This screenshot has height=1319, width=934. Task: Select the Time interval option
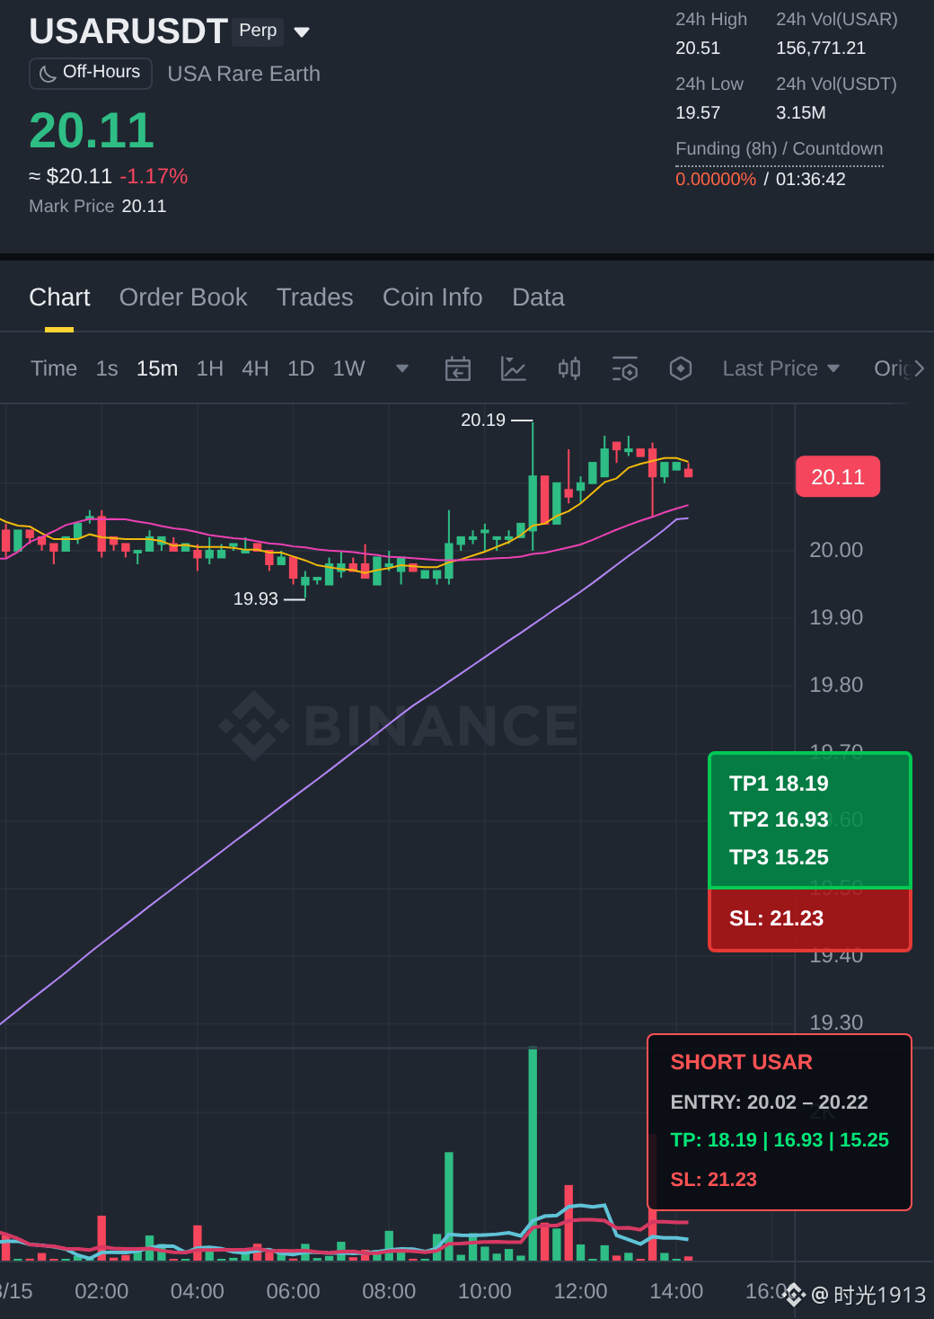click(54, 368)
